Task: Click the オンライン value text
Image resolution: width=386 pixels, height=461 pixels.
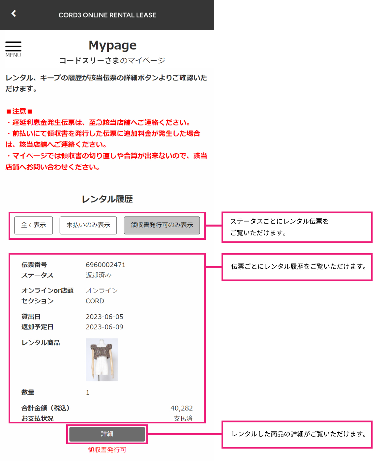Action: (102, 291)
